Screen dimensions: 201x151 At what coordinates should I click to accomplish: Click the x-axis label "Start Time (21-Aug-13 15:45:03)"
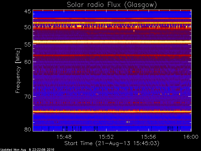click(112, 143)
